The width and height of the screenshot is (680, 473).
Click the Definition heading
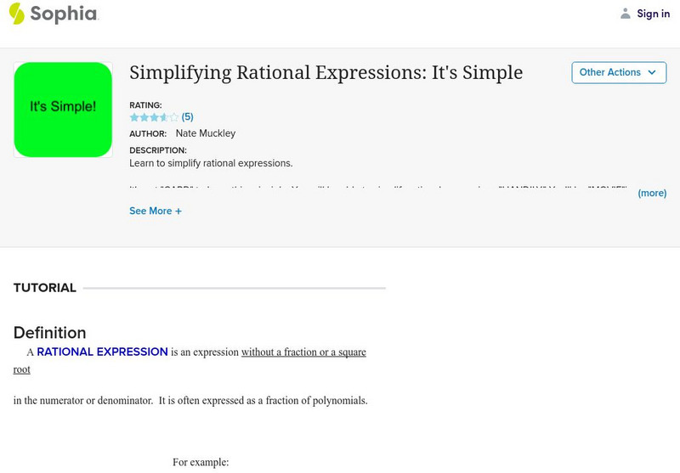point(50,332)
